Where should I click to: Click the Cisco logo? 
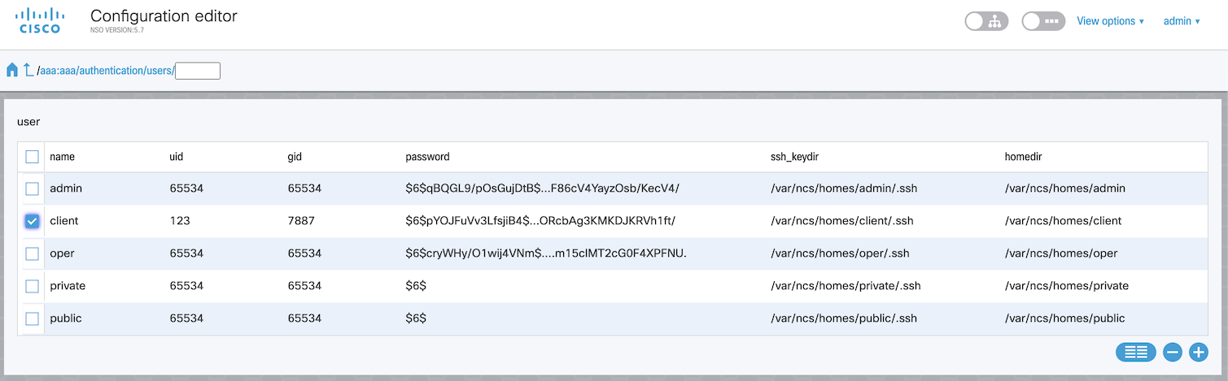[x=40, y=20]
